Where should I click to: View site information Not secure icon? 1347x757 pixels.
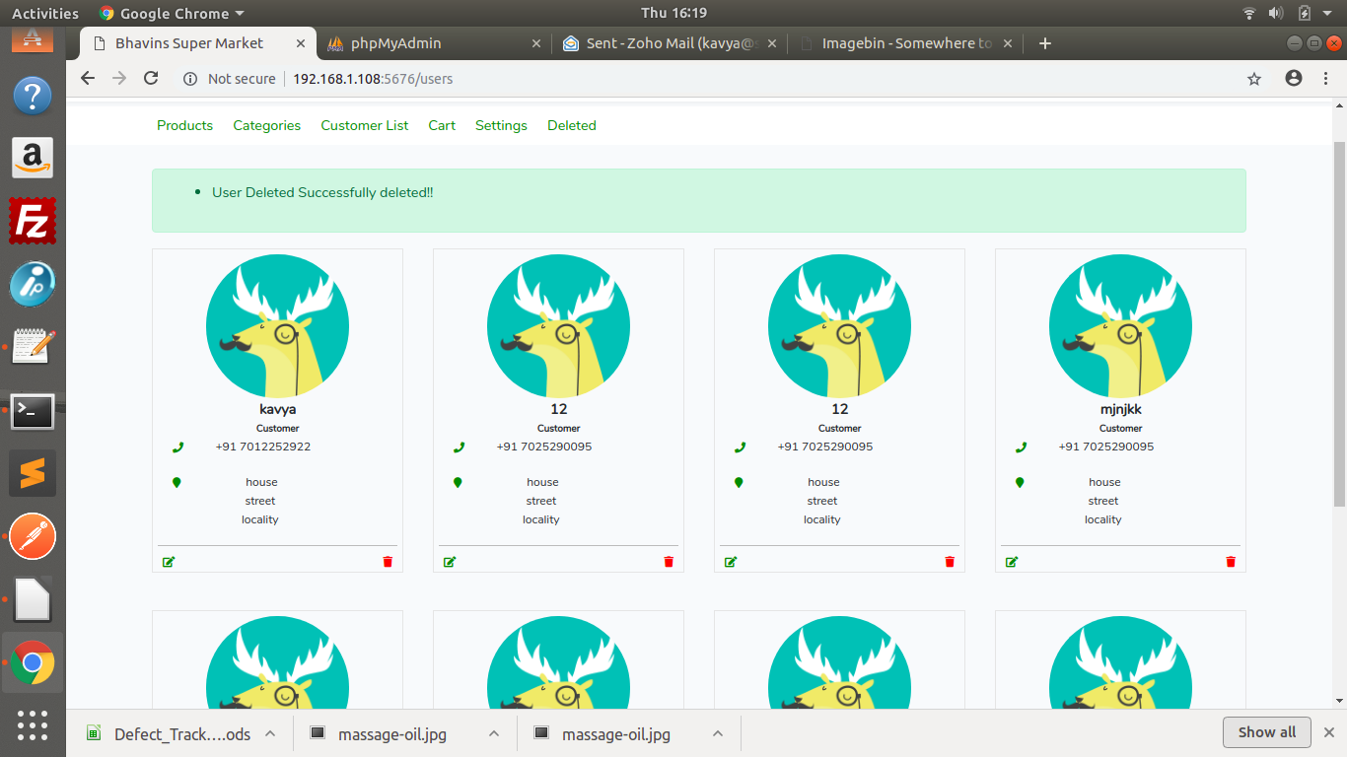click(x=190, y=79)
